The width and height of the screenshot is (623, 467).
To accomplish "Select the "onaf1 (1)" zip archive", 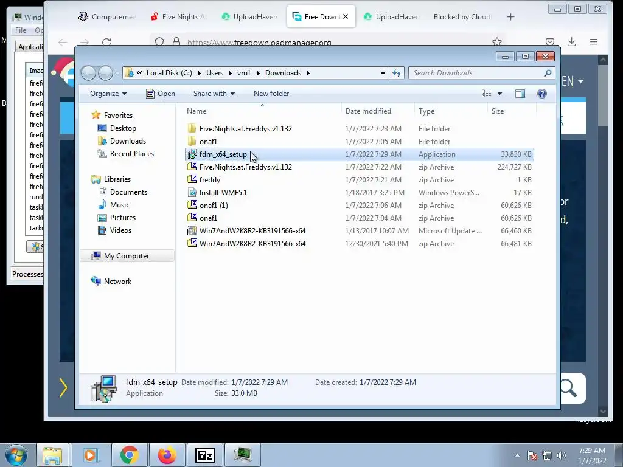I will click(x=360, y=206).
